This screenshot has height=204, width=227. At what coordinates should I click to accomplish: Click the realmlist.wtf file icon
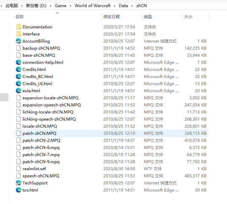click(19, 169)
